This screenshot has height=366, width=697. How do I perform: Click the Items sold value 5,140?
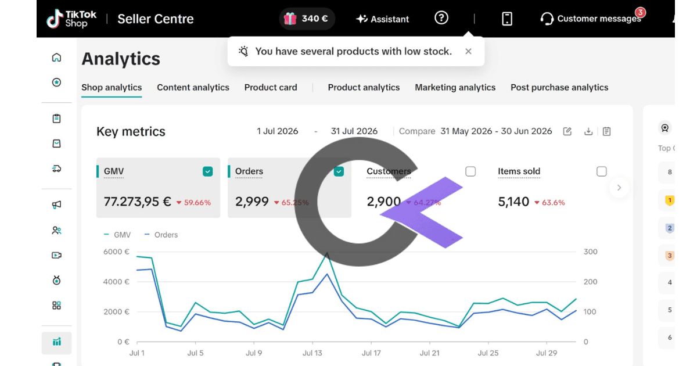(x=514, y=202)
